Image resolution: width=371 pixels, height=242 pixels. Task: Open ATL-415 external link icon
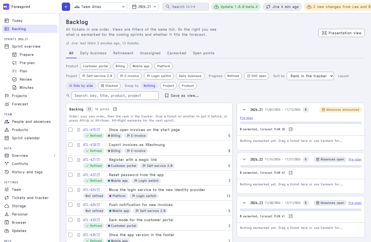[x=98, y=130]
